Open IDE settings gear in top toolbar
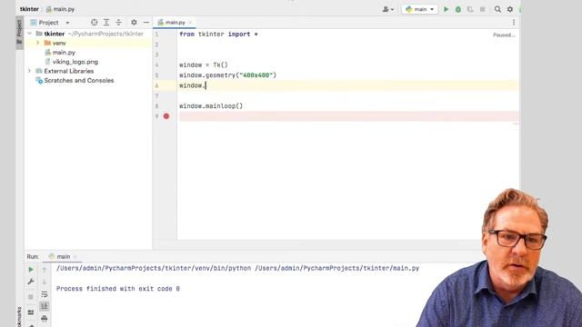582x327 pixels. point(510,9)
